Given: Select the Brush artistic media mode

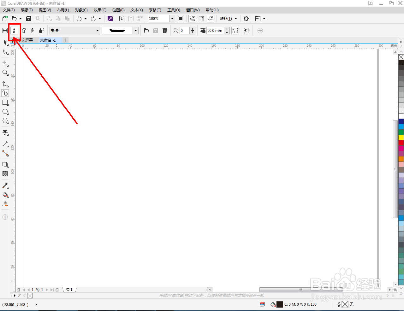Looking at the screenshot, I should coord(14,31).
